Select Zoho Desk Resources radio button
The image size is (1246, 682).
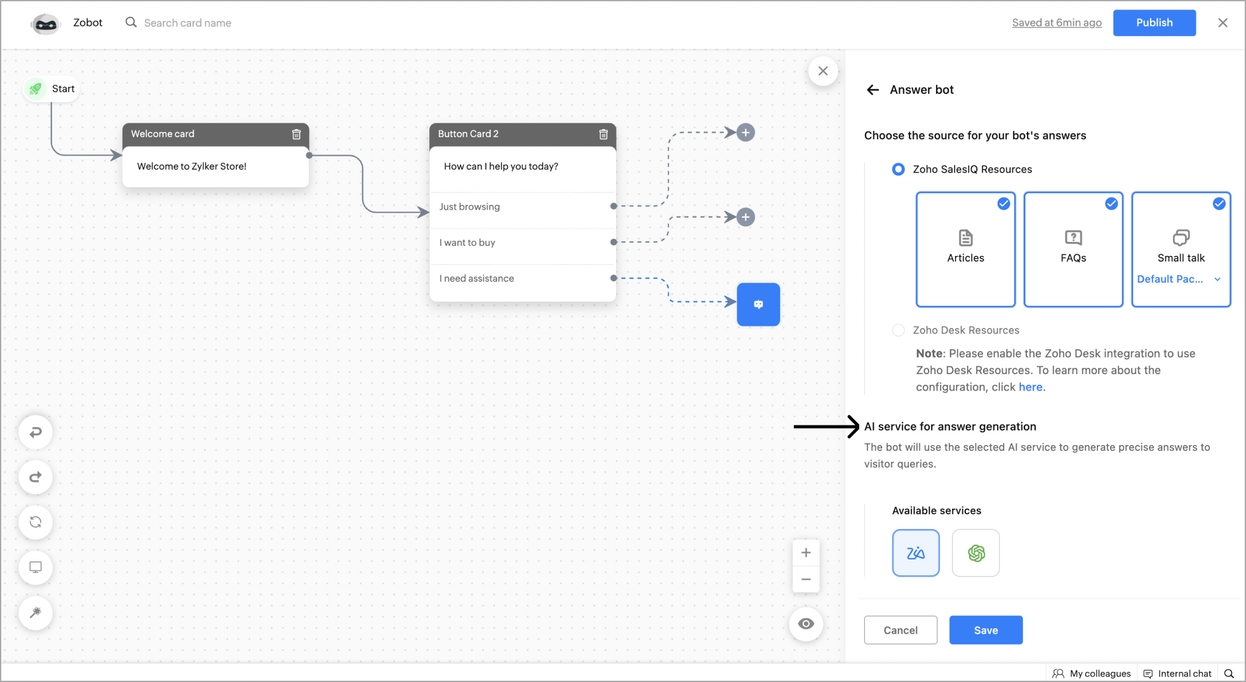click(x=898, y=330)
